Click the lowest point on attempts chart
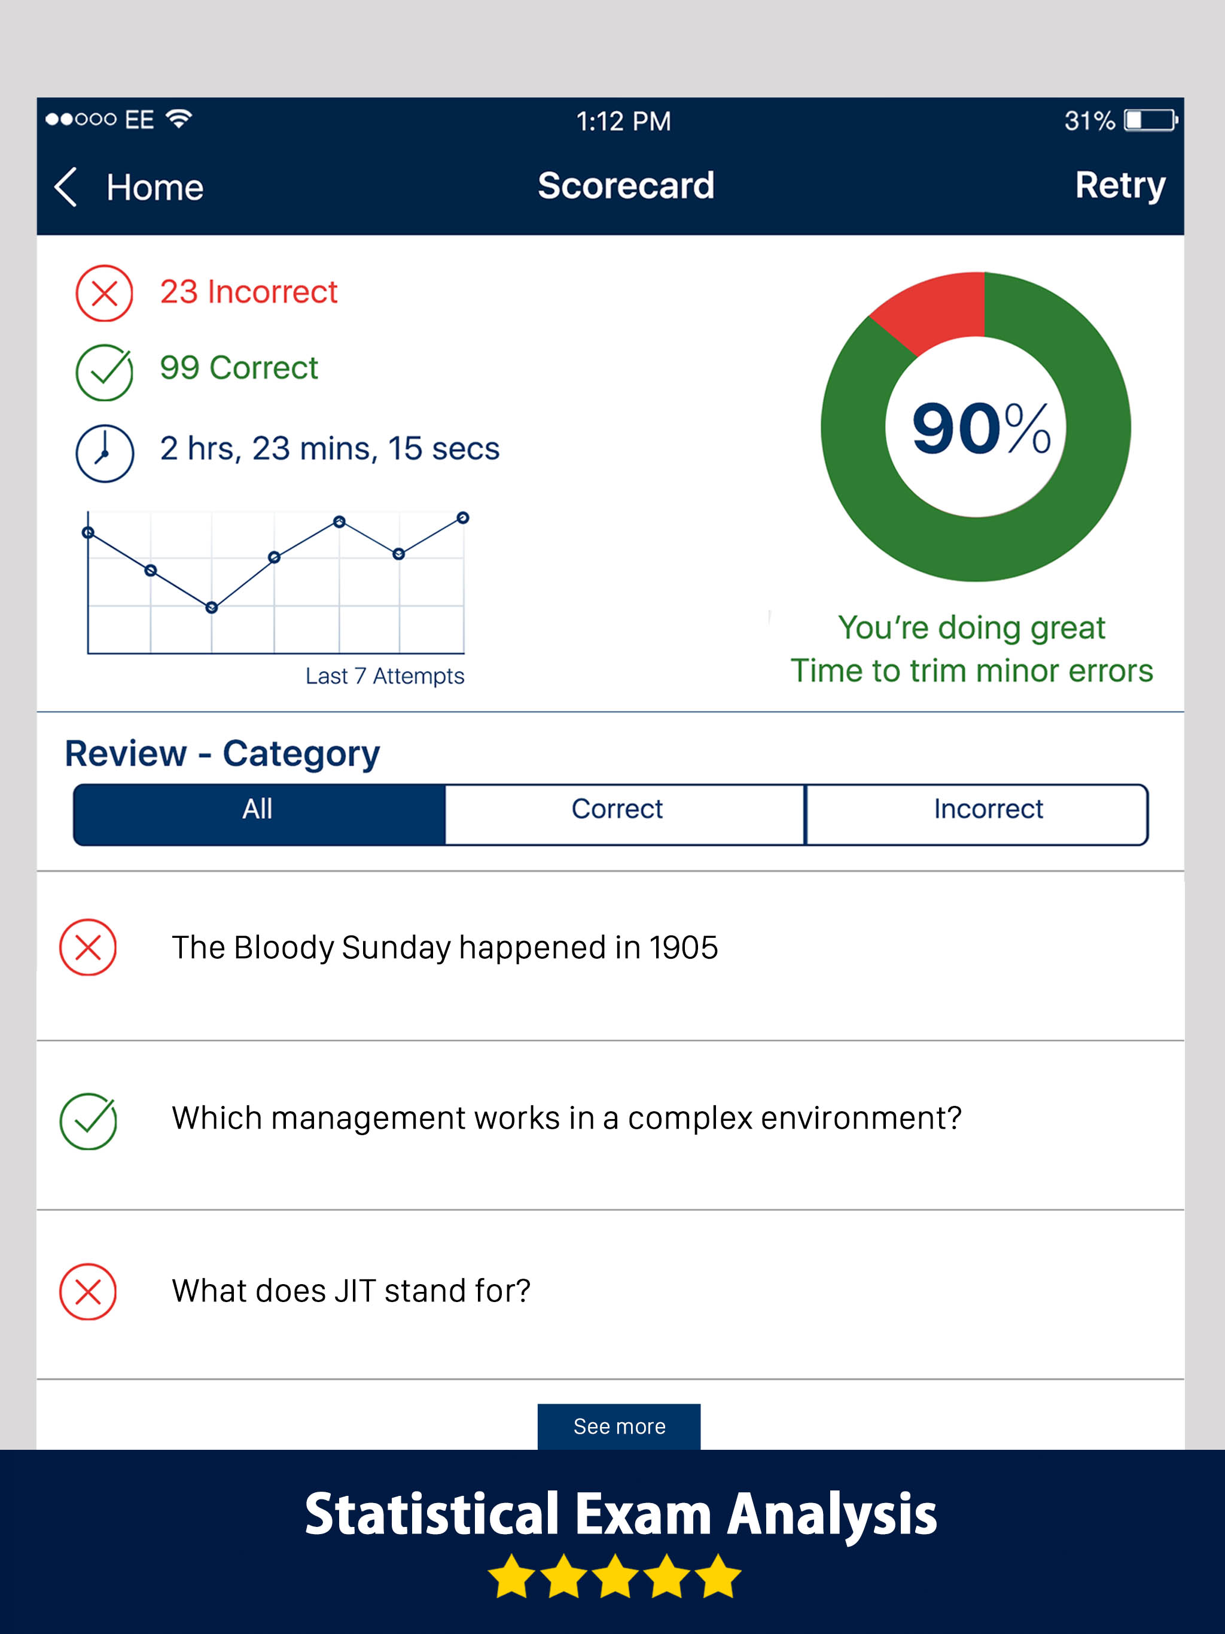Screen dimensions: 1225x1634 212,607
